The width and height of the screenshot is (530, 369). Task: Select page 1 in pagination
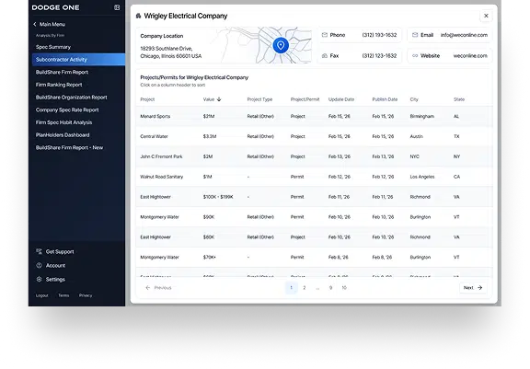[x=291, y=288]
